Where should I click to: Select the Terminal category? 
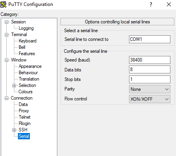pyautogui.click(x=19, y=35)
